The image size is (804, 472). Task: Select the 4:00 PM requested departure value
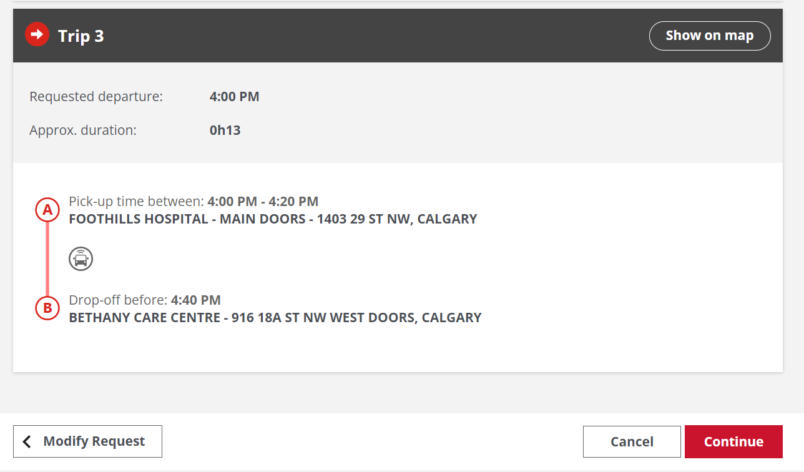point(234,97)
